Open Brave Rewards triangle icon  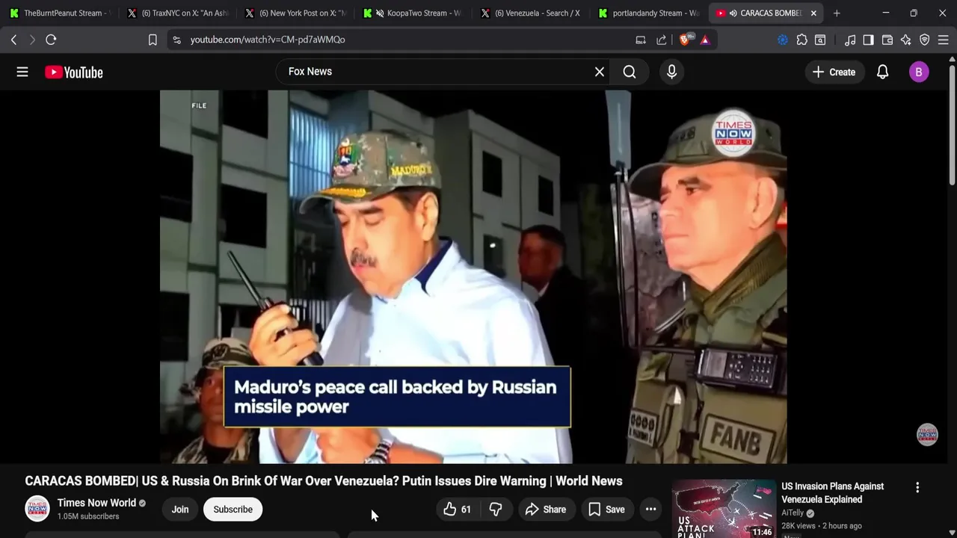(705, 40)
